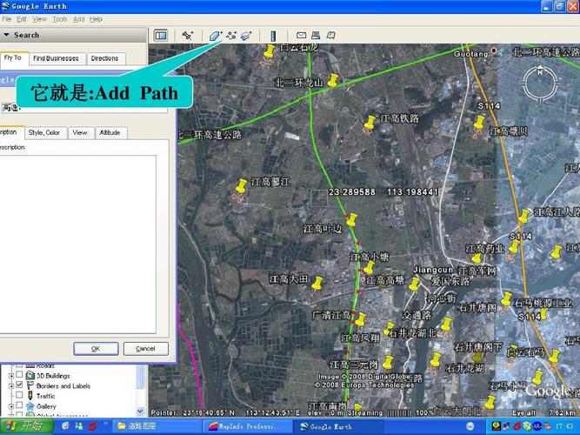
Task: Expand the Gallery tree node
Action: (11, 406)
